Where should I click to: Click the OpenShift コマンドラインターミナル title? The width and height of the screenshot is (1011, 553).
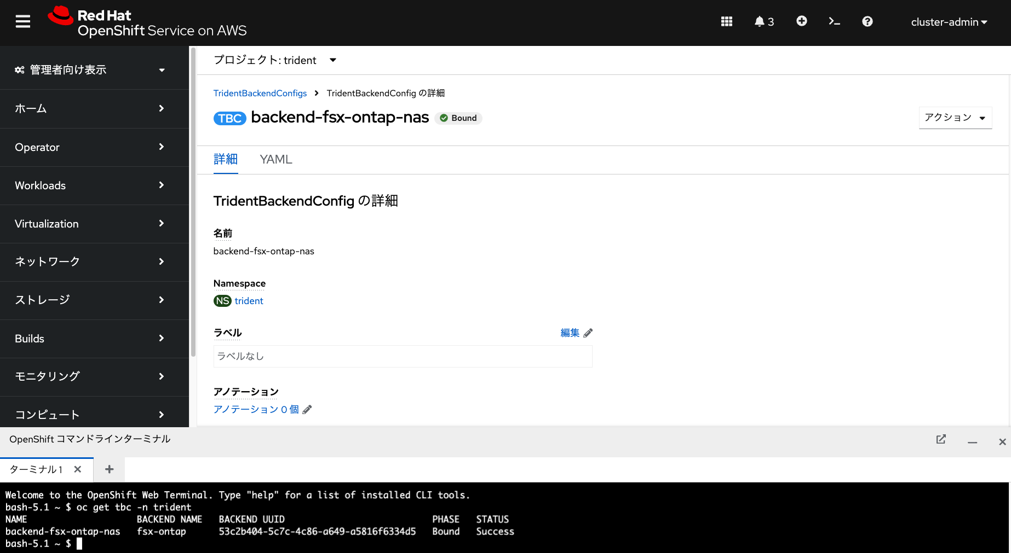pos(90,439)
